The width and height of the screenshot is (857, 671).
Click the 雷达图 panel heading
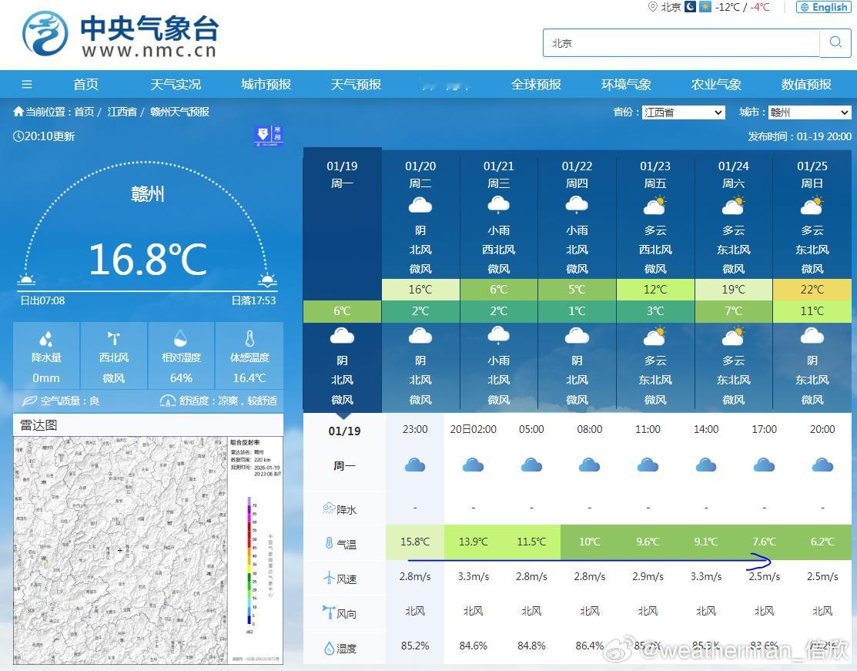pyautogui.click(x=38, y=425)
